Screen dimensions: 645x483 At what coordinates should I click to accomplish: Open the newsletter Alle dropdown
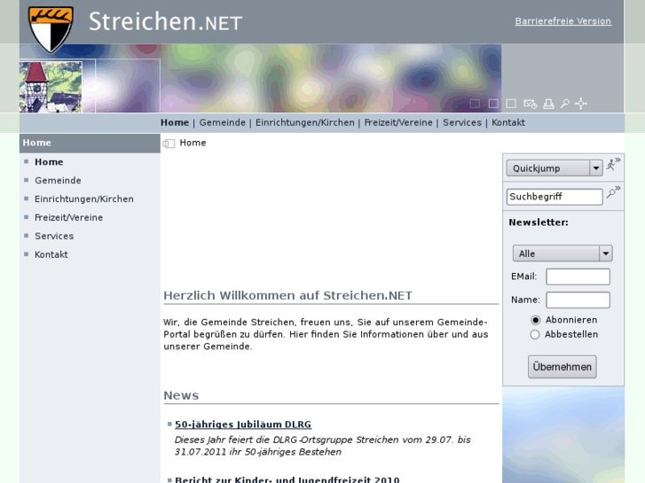pos(562,253)
